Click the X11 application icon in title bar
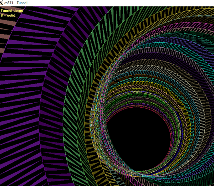This screenshot has height=186, width=214. (3, 3)
